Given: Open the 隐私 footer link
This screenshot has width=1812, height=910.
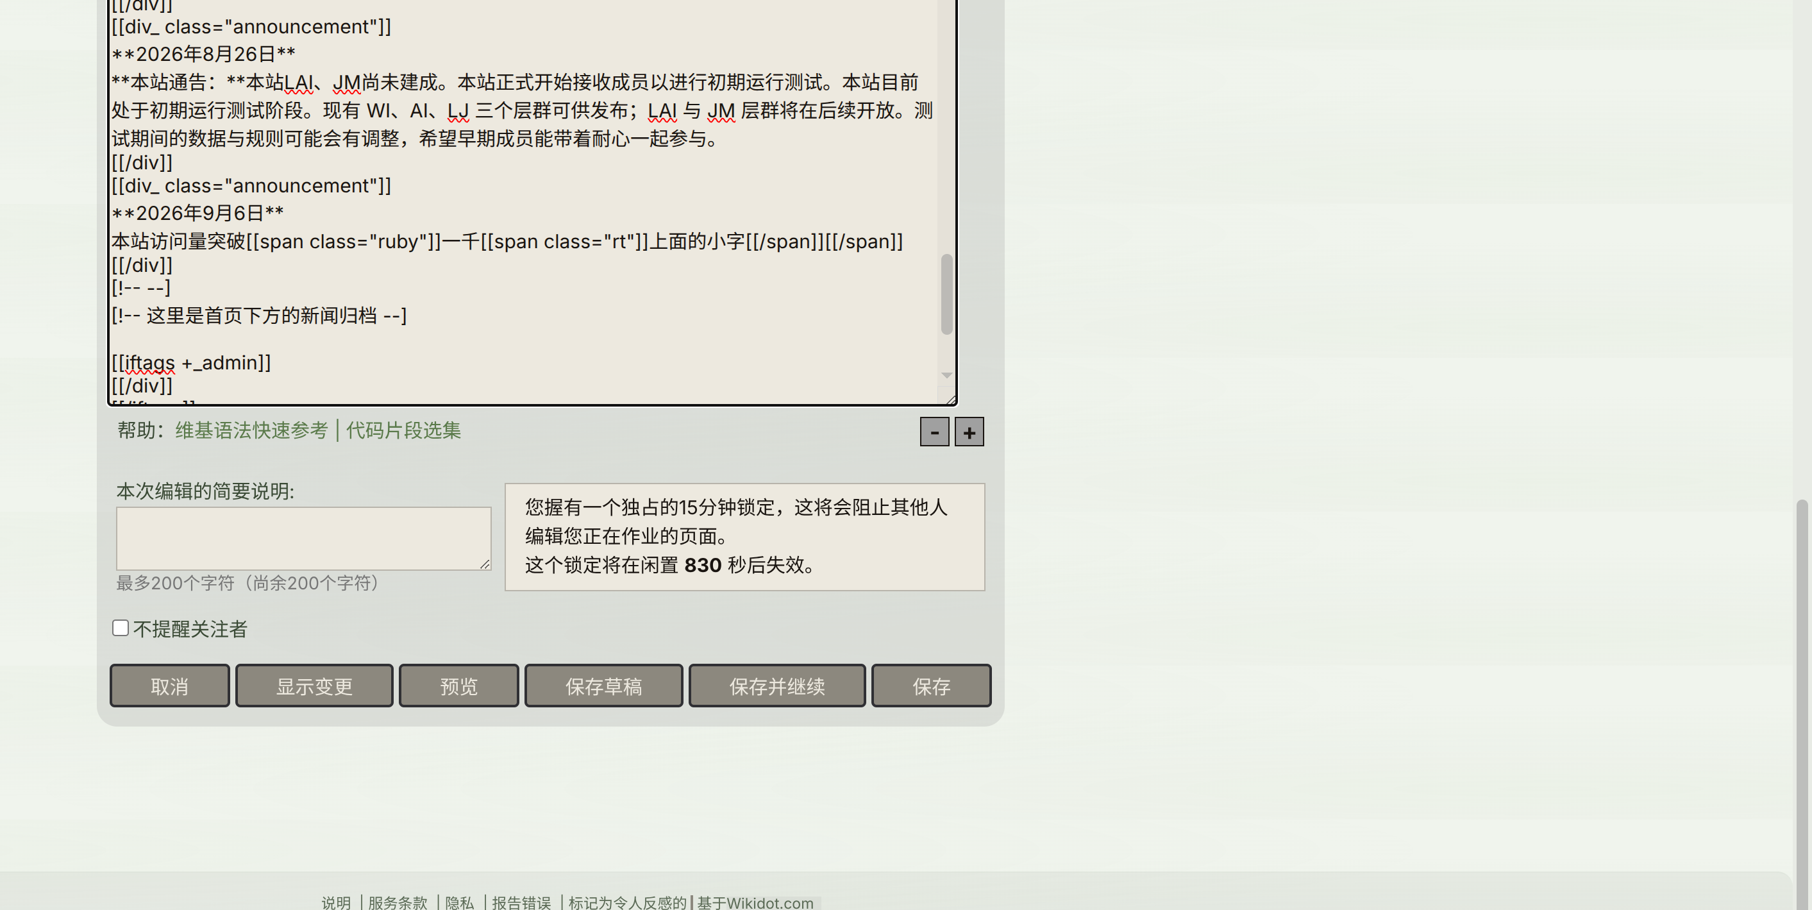Looking at the screenshot, I should point(459,902).
